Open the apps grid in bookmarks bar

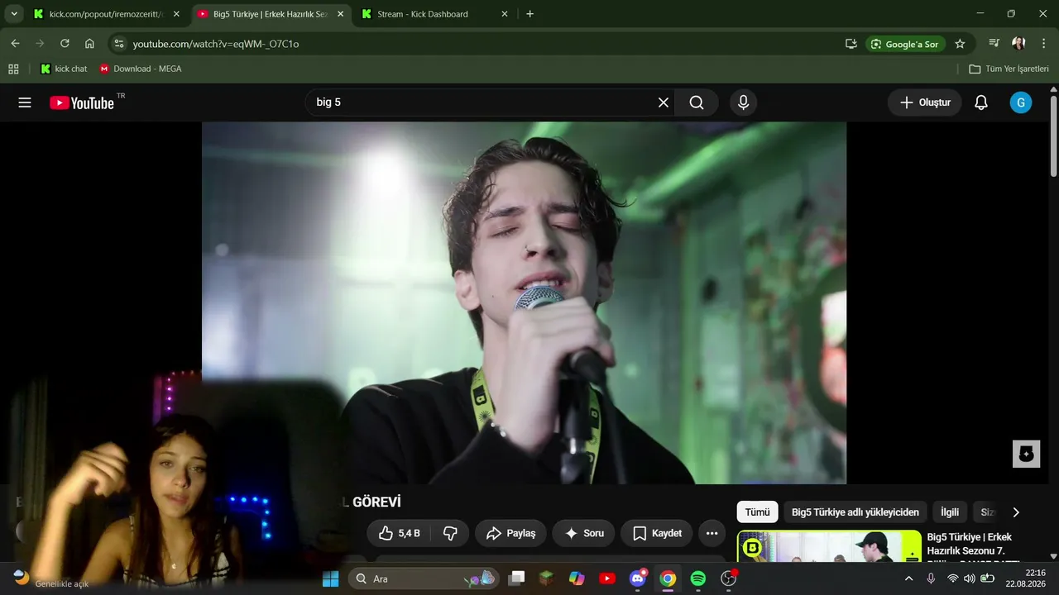(13, 69)
